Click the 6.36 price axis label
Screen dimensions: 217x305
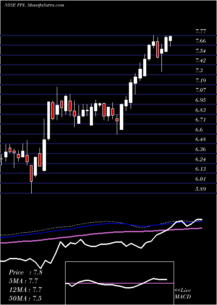201,149
